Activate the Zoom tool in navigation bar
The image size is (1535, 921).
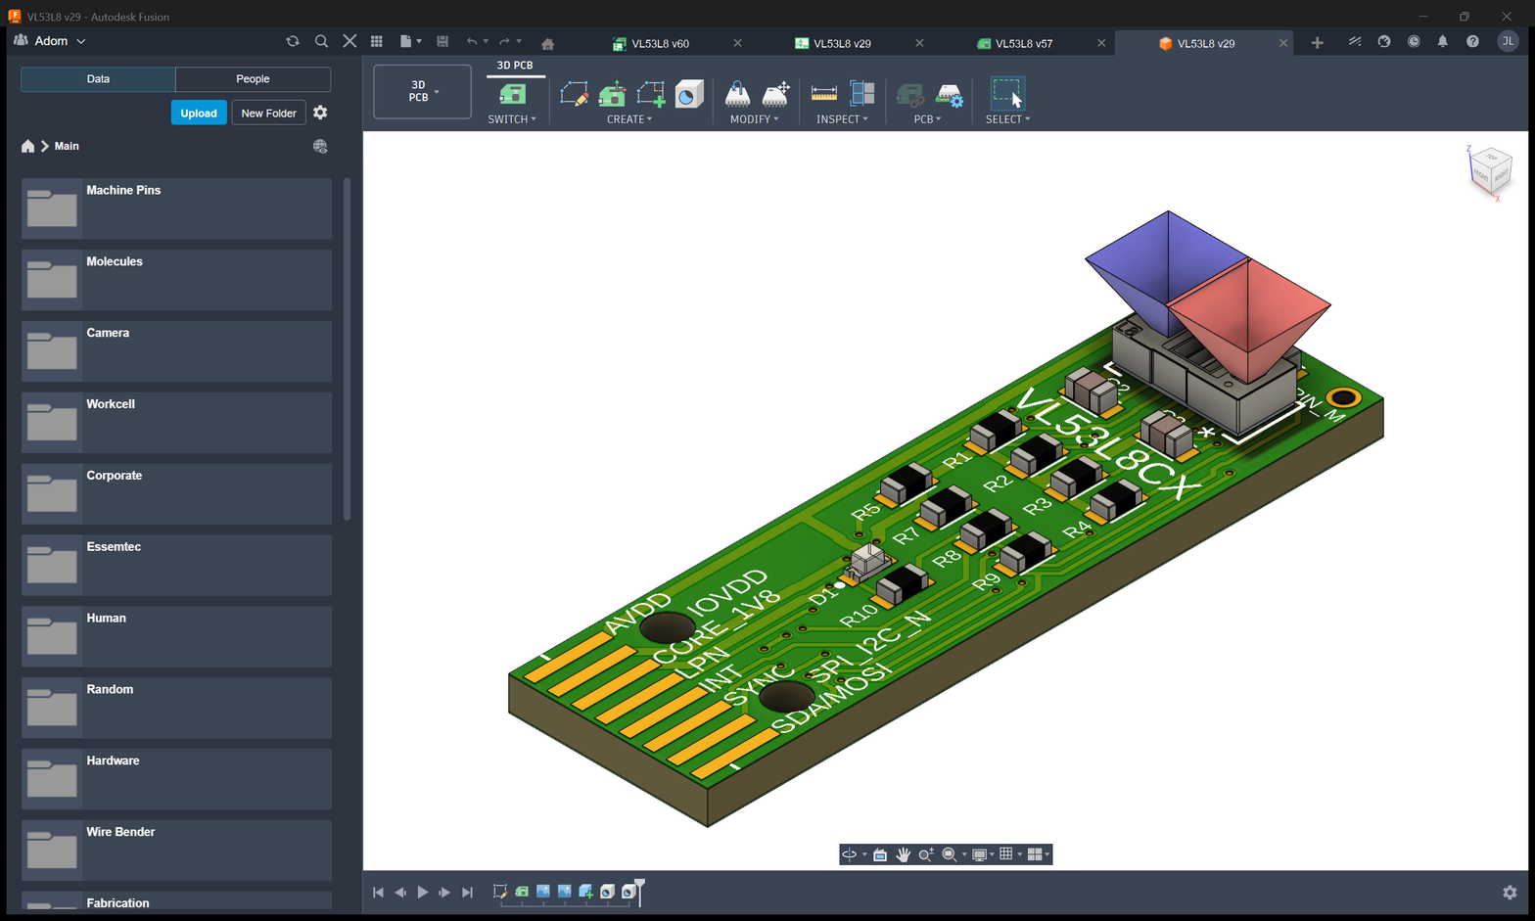coord(925,854)
